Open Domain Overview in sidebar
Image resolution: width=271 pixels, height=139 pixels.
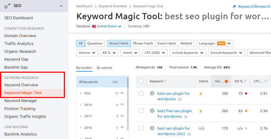[20, 36]
